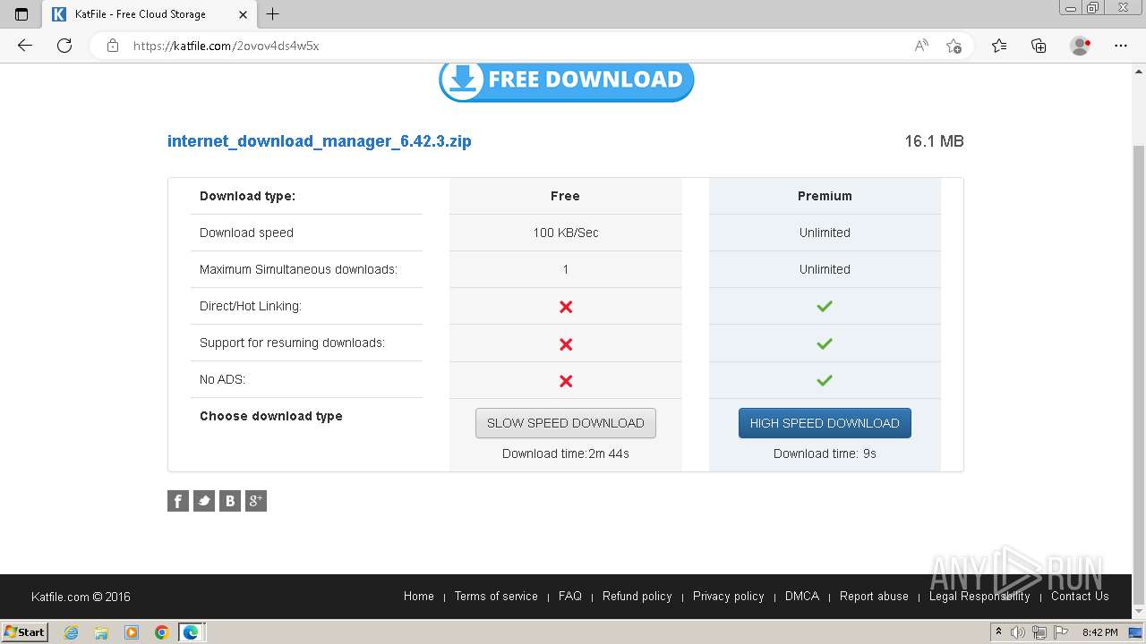Open the Collections icon
This screenshot has width=1146, height=644.
(1039, 46)
